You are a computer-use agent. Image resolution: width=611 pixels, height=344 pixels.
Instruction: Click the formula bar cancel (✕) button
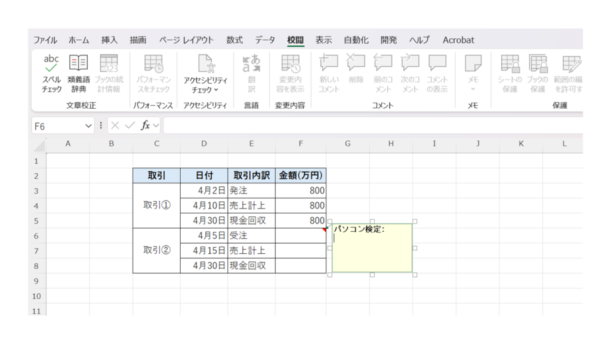pos(115,126)
